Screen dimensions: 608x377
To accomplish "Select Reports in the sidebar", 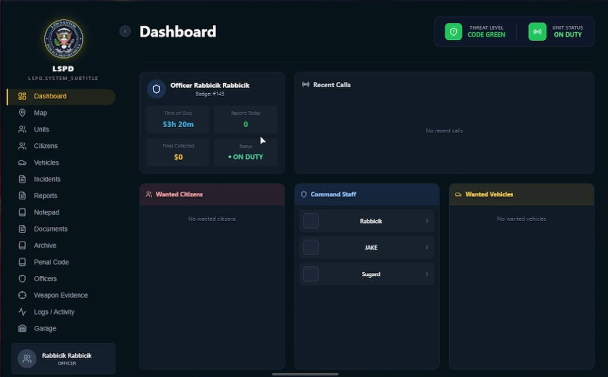I will (61, 195).
